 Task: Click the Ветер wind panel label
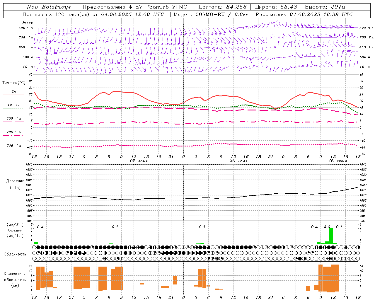click(27, 22)
